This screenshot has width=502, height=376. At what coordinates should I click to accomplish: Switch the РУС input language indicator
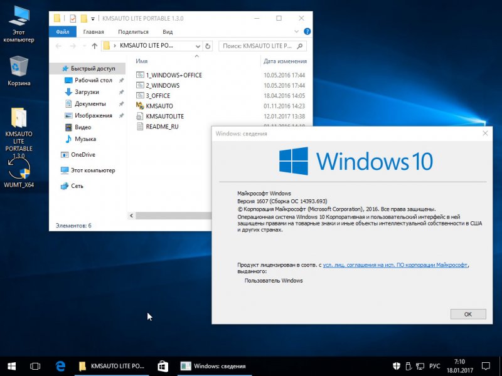[x=434, y=366]
